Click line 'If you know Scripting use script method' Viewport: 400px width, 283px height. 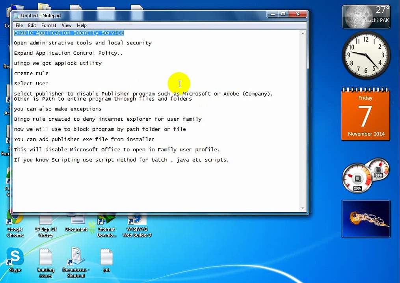121,160
